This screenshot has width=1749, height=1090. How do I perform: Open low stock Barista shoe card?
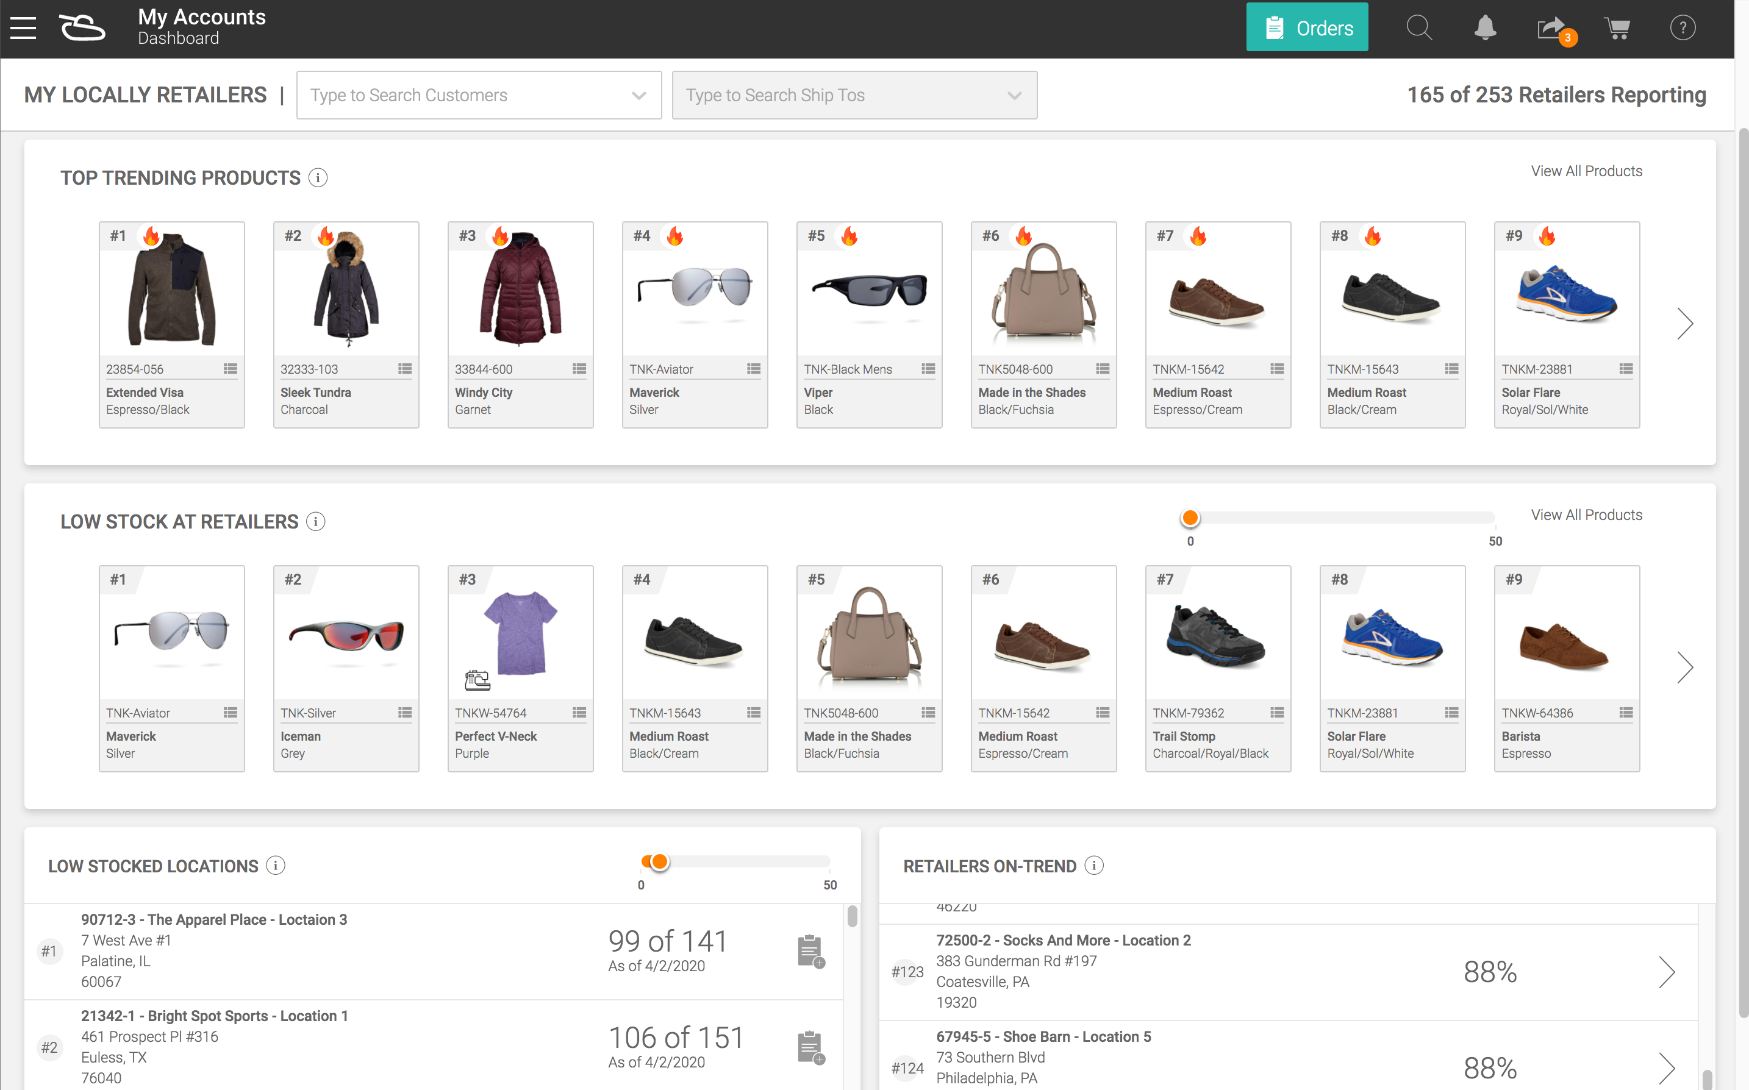[1567, 669]
